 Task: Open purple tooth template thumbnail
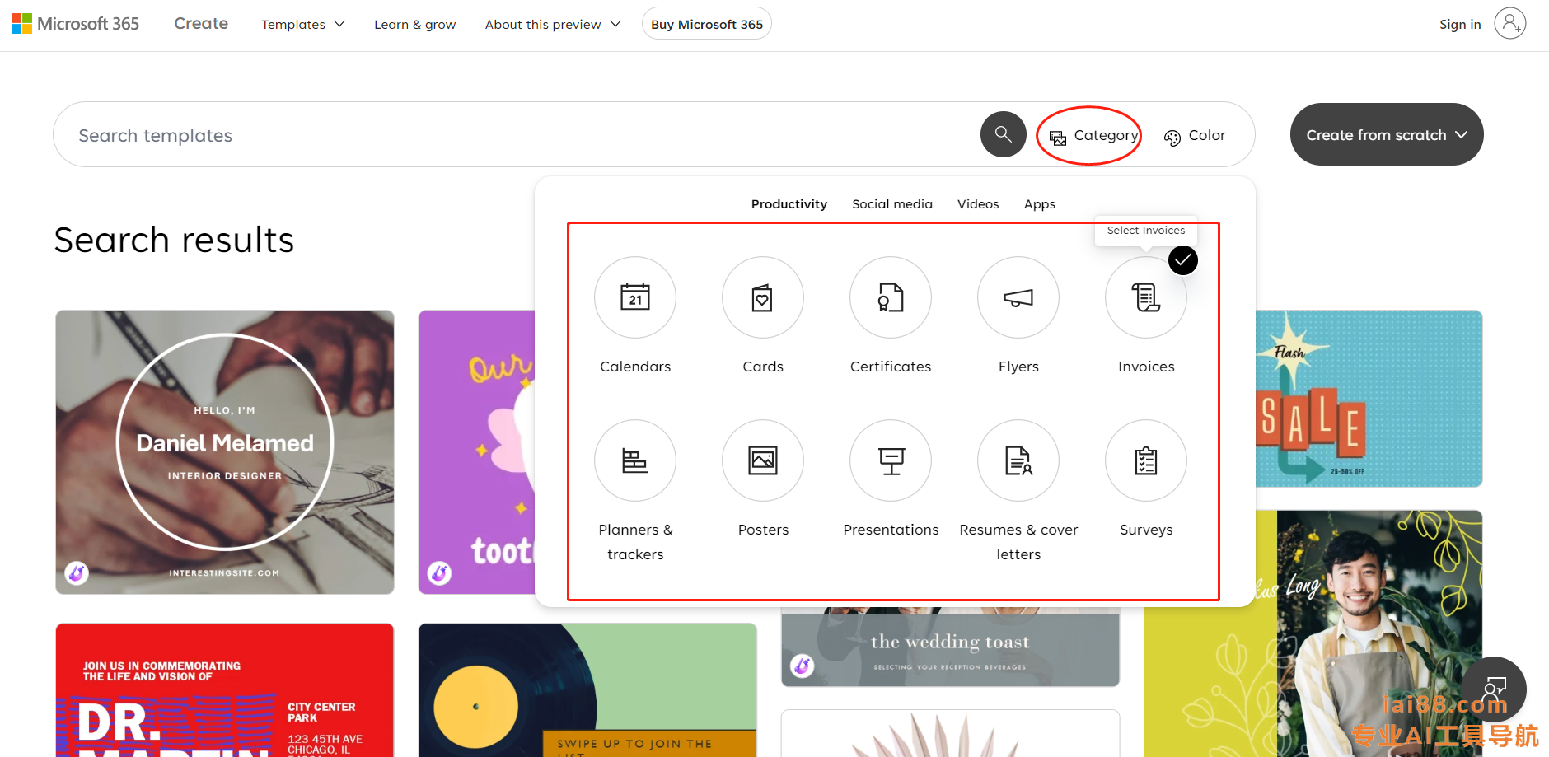point(477,452)
